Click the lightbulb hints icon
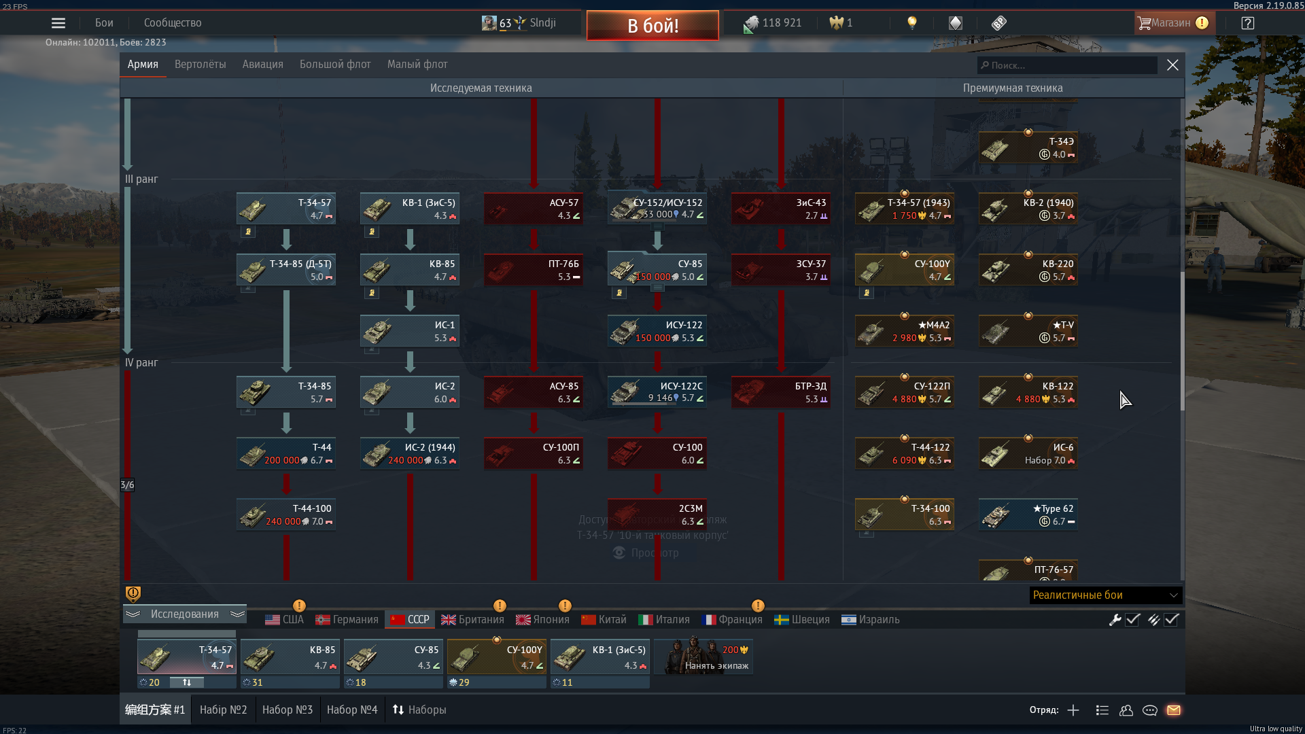The image size is (1305, 734). pyautogui.click(x=912, y=23)
